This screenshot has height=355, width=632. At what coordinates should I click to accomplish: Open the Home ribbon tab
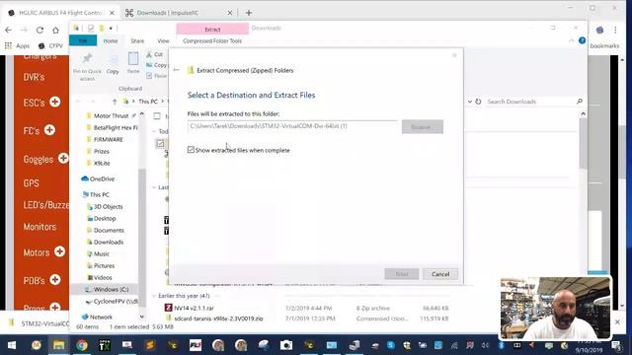click(x=110, y=41)
